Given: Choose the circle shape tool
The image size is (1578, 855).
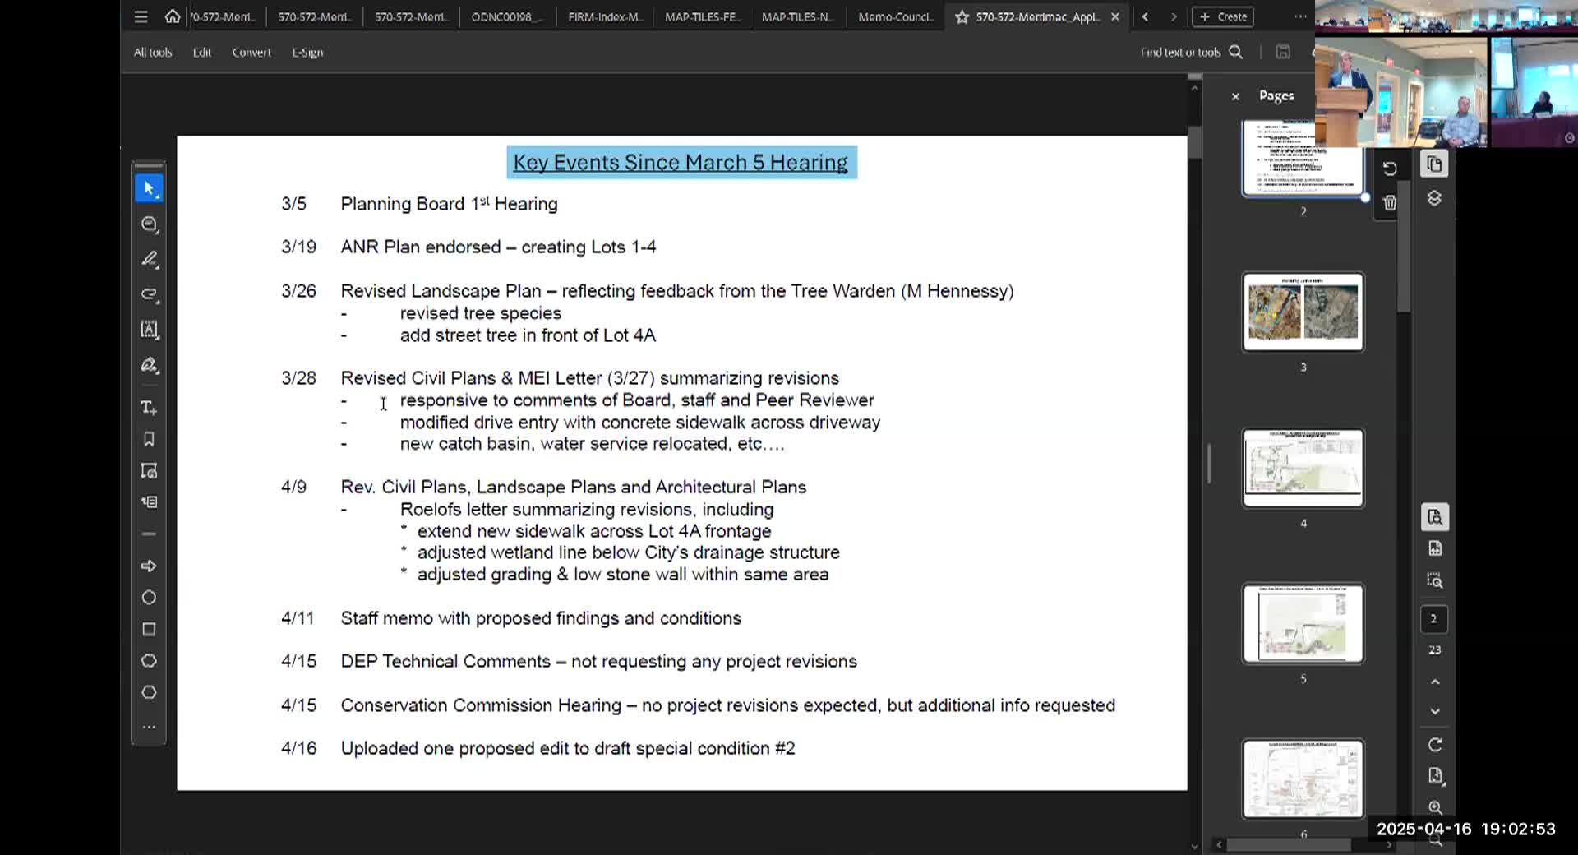Looking at the screenshot, I should (x=149, y=598).
